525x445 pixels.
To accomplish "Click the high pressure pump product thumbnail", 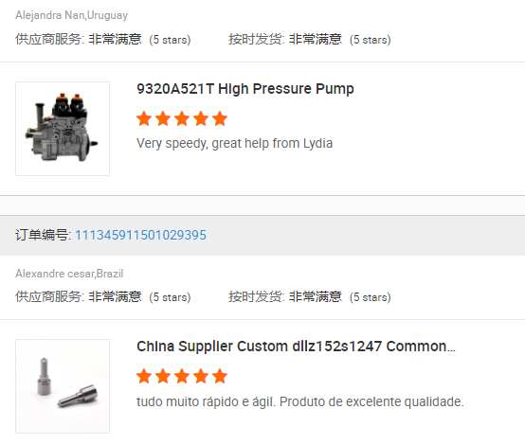I will point(63,129).
